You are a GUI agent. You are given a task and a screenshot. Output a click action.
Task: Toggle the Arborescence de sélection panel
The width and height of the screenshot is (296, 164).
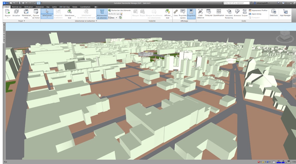(102, 14)
